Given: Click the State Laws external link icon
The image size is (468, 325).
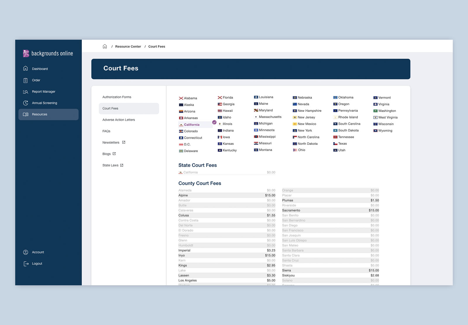Looking at the screenshot, I should pos(122,165).
